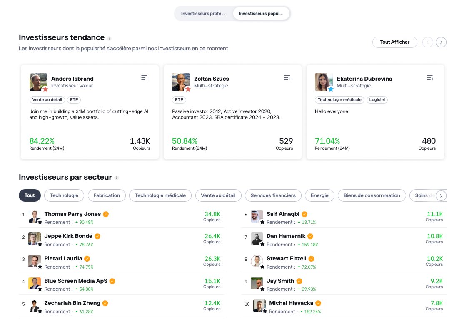This screenshot has width=459, height=324.
Task: Add Zoltán Szücs to watchlist icon
Action: click(287, 78)
